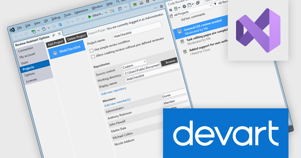Click the settings gear beside tab overflow
Screen dimensions: 301x158
(161, 6)
